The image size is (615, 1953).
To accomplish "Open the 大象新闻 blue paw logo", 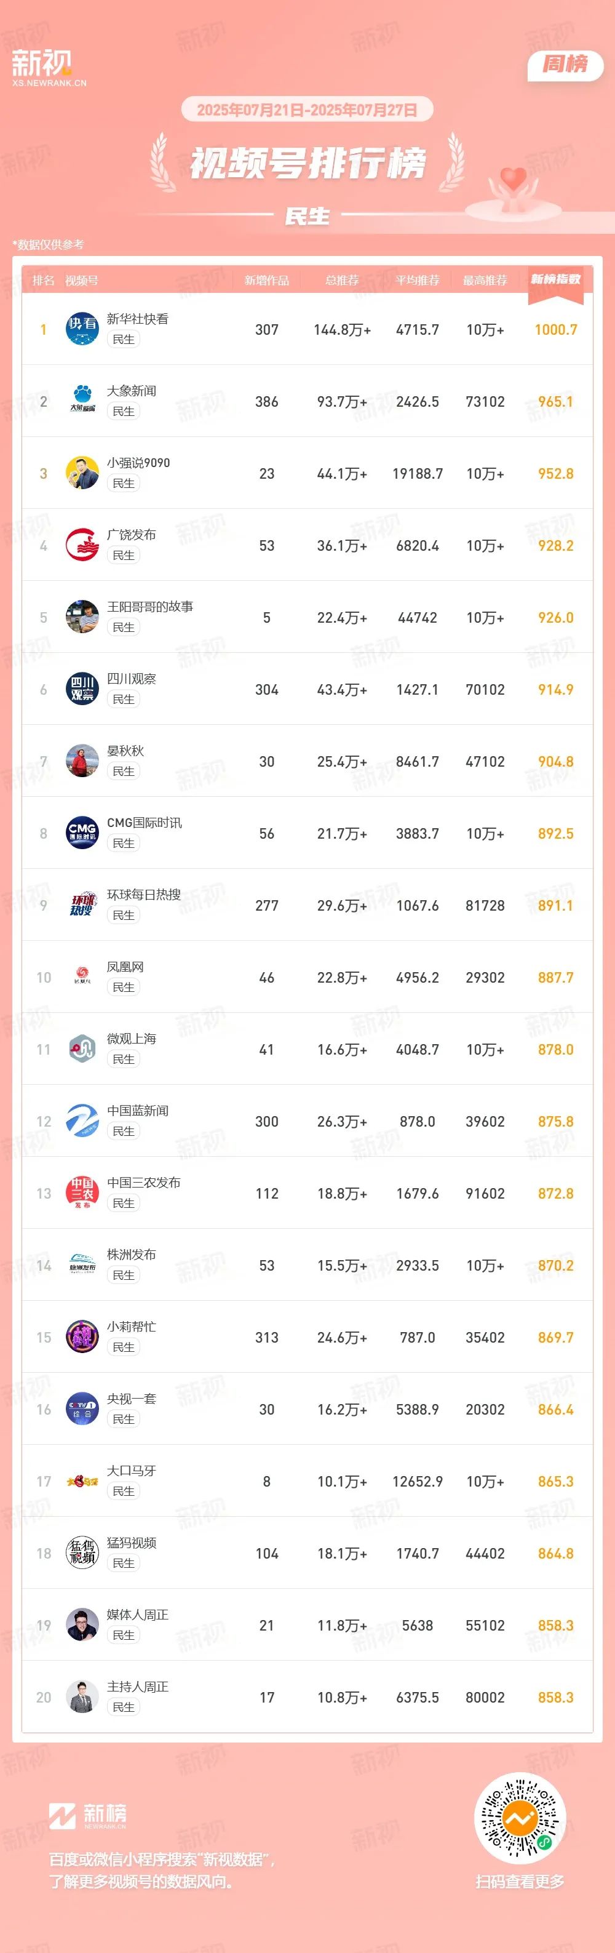I will [x=82, y=401].
